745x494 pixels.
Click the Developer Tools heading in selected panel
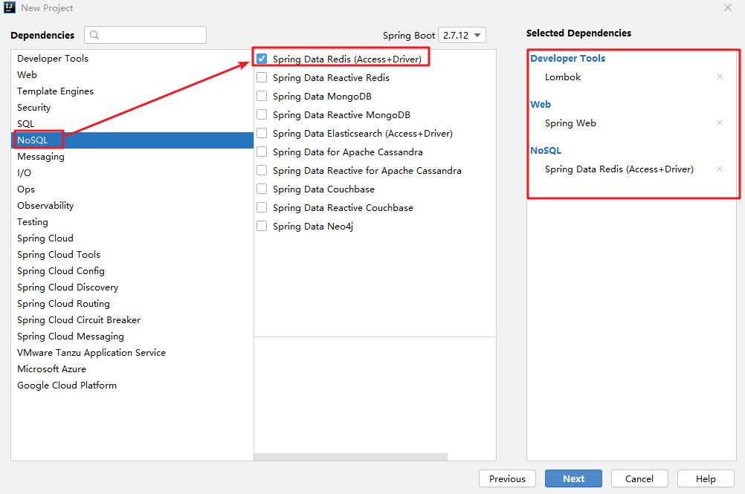click(x=568, y=59)
